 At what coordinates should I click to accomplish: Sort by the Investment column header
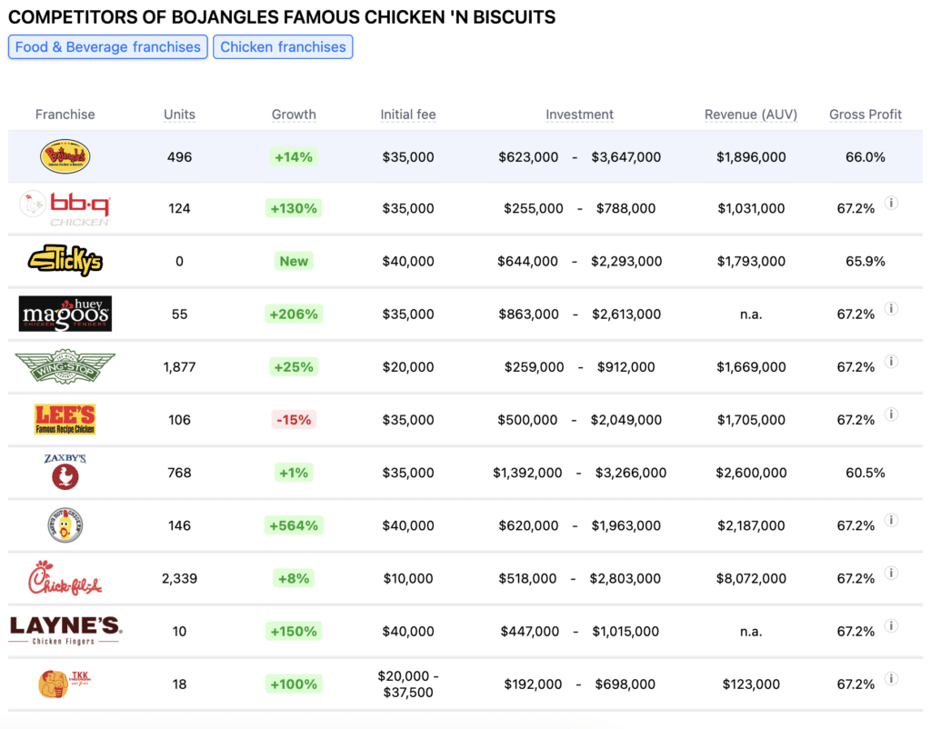point(579,115)
